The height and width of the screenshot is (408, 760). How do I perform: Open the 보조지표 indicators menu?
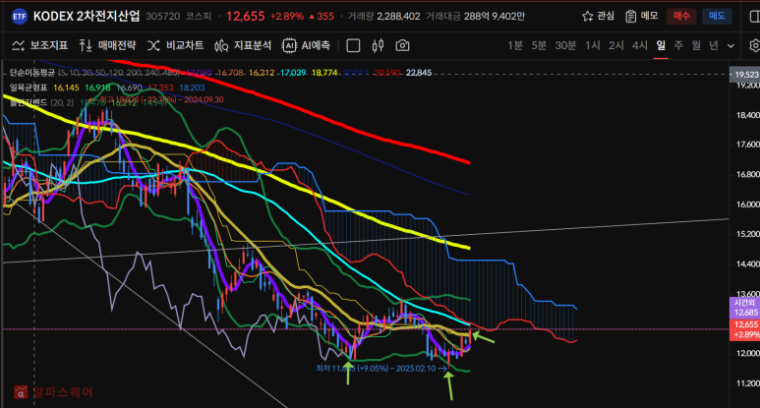click(x=39, y=45)
